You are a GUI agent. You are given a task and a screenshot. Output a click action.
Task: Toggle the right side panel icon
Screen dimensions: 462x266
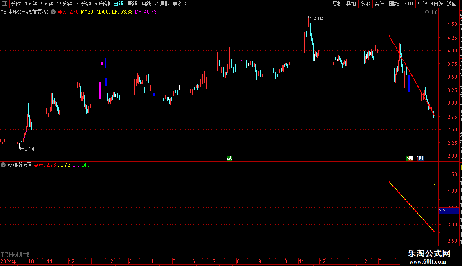[435, 12]
